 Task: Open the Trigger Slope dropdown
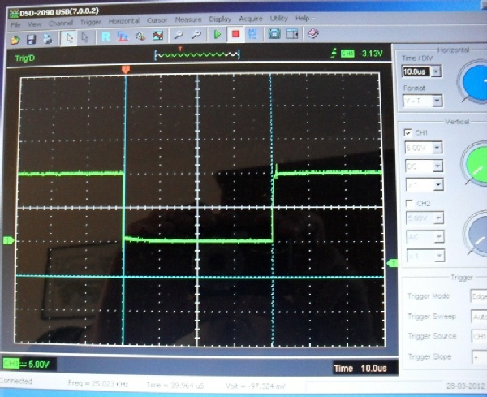pos(481,357)
